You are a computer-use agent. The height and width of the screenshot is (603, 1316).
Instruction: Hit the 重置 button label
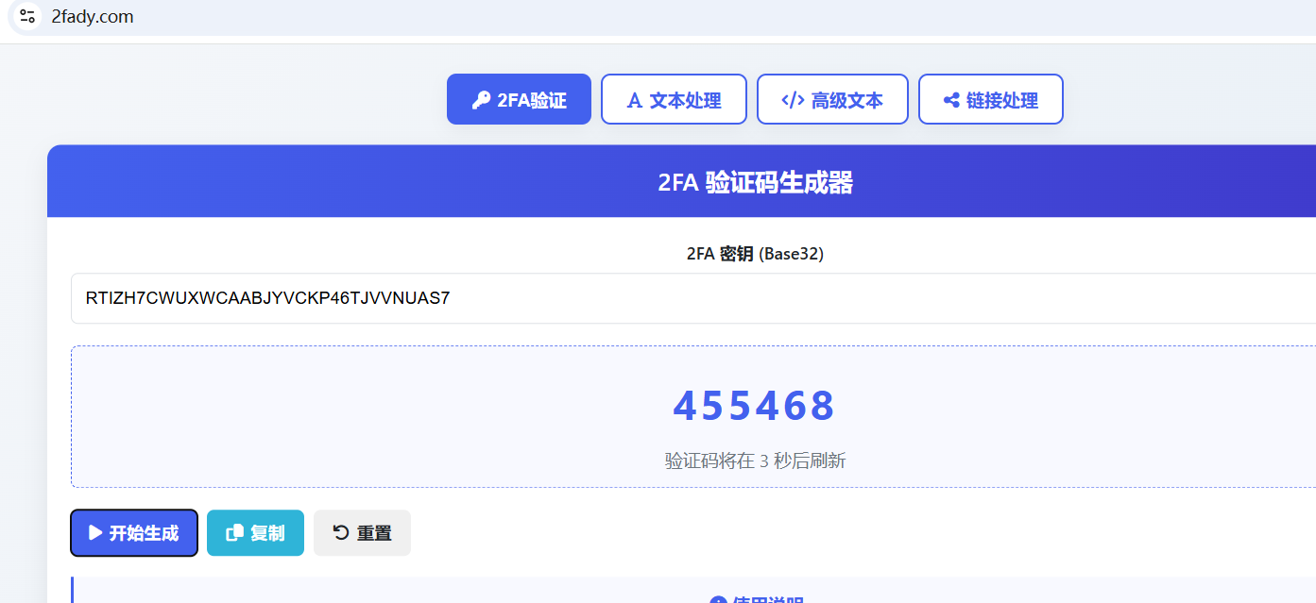(374, 533)
